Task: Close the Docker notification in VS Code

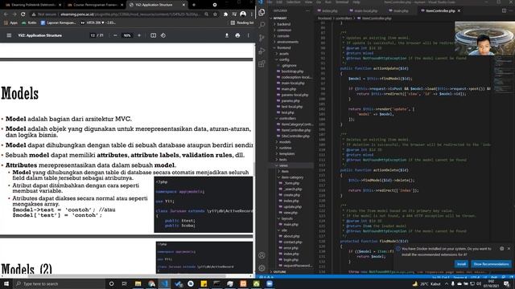Action: tap(509, 249)
